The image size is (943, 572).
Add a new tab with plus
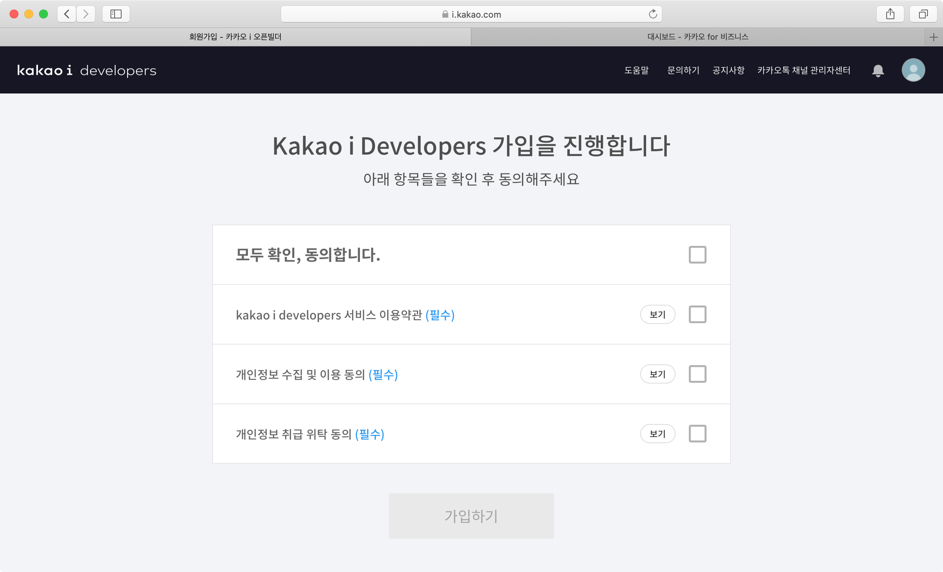click(933, 37)
